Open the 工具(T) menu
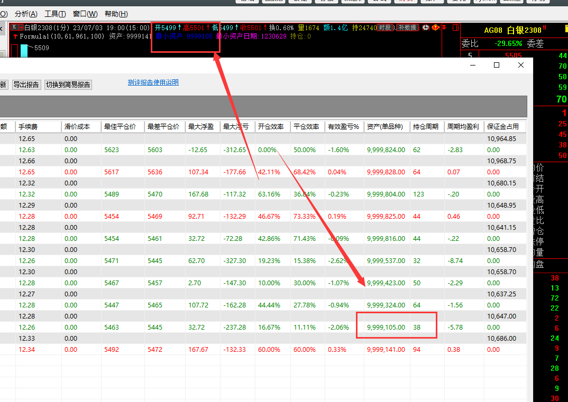 click(55, 14)
